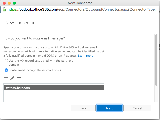Select the smtp.mxhero.com host entry

pos(54,88)
